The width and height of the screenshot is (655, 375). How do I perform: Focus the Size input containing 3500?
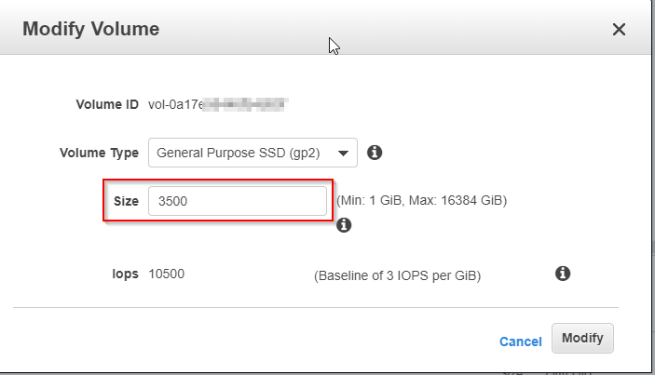(x=238, y=201)
